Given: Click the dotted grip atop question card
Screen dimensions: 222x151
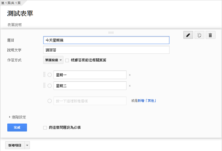Looking at the screenshot, I should pyautogui.click(x=111, y=32).
